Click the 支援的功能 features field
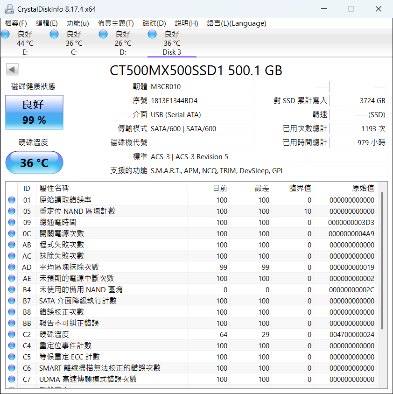Screen dimensions: 393x394 (x=269, y=171)
